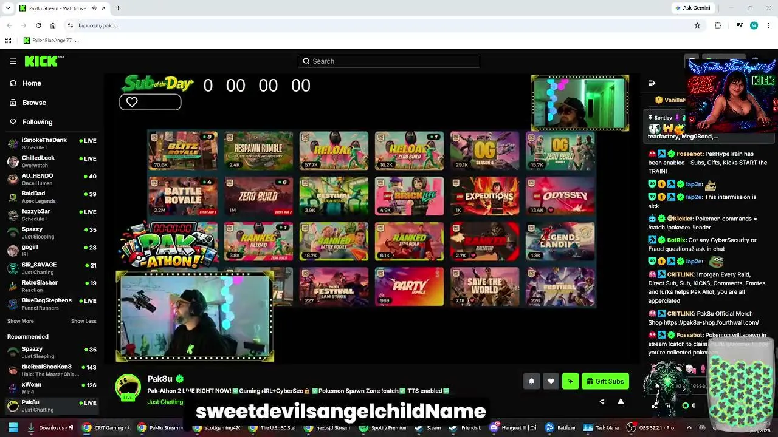
Task: Click the Sub of the Day heart button
Action: (x=150, y=102)
